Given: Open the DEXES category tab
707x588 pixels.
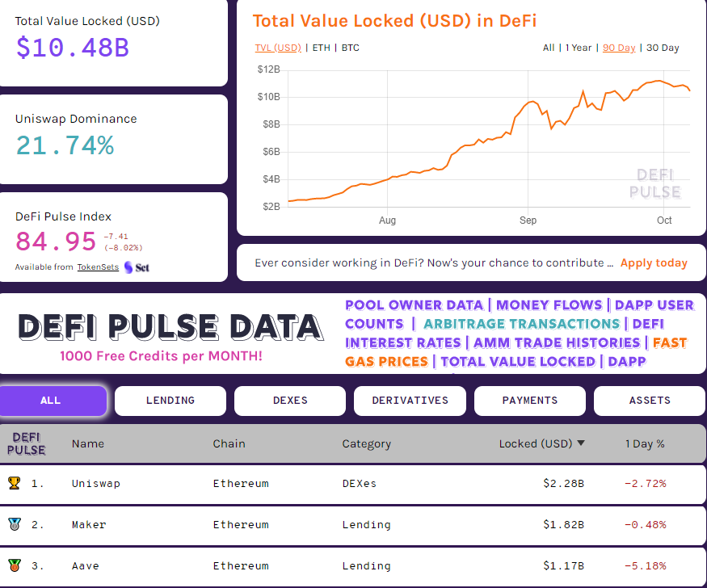Looking at the screenshot, I should (x=289, y=401).
